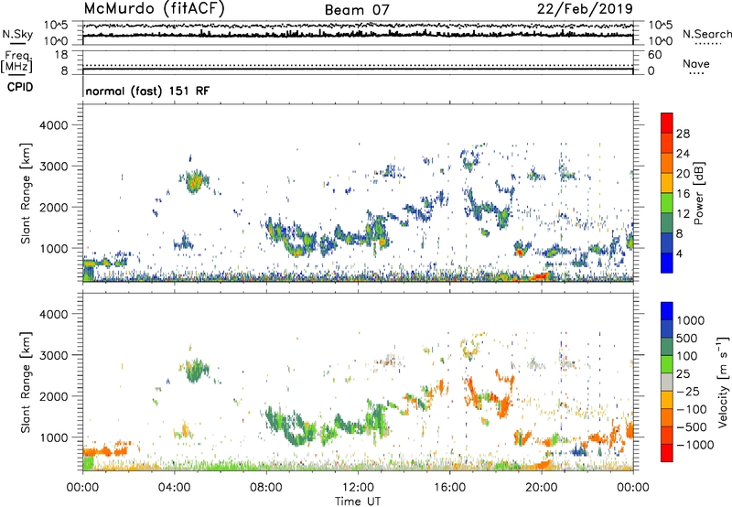Click the -1000 label on Velocity colorbar
Image resolution: width=732 pixels, height=507 pixels.
coord(695,445)
